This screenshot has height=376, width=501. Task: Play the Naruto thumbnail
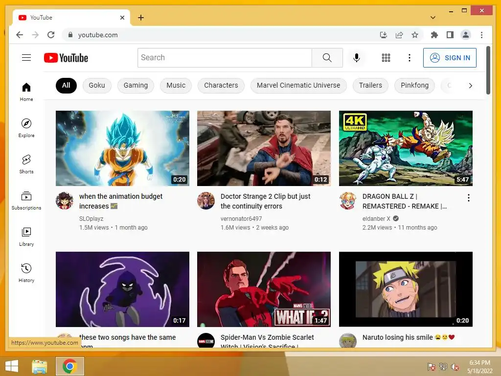tap(406, 289)
